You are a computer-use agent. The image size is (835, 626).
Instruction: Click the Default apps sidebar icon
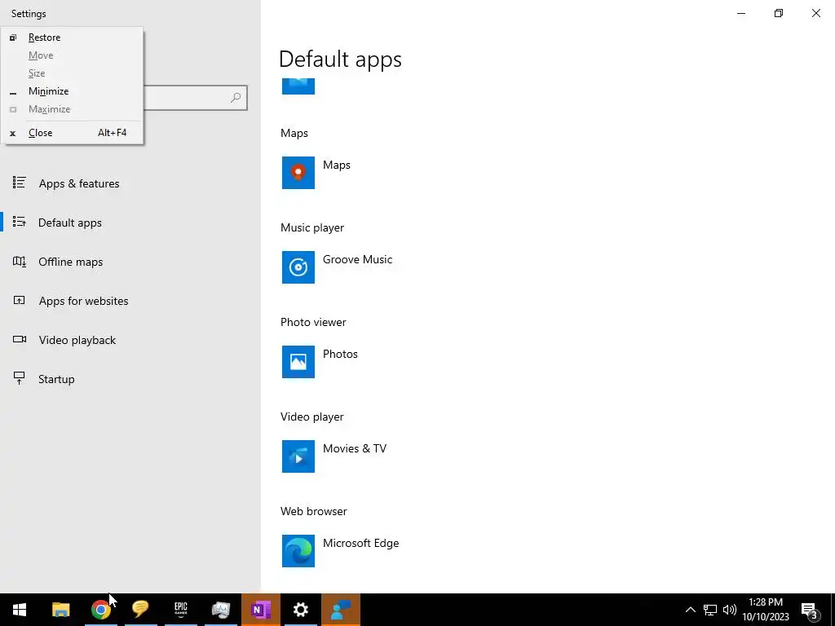click(20, 222)
